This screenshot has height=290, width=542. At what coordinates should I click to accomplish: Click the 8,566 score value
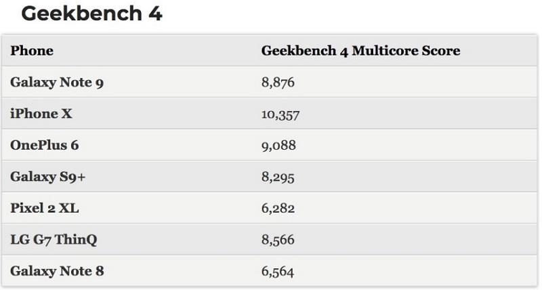(278, 240)
